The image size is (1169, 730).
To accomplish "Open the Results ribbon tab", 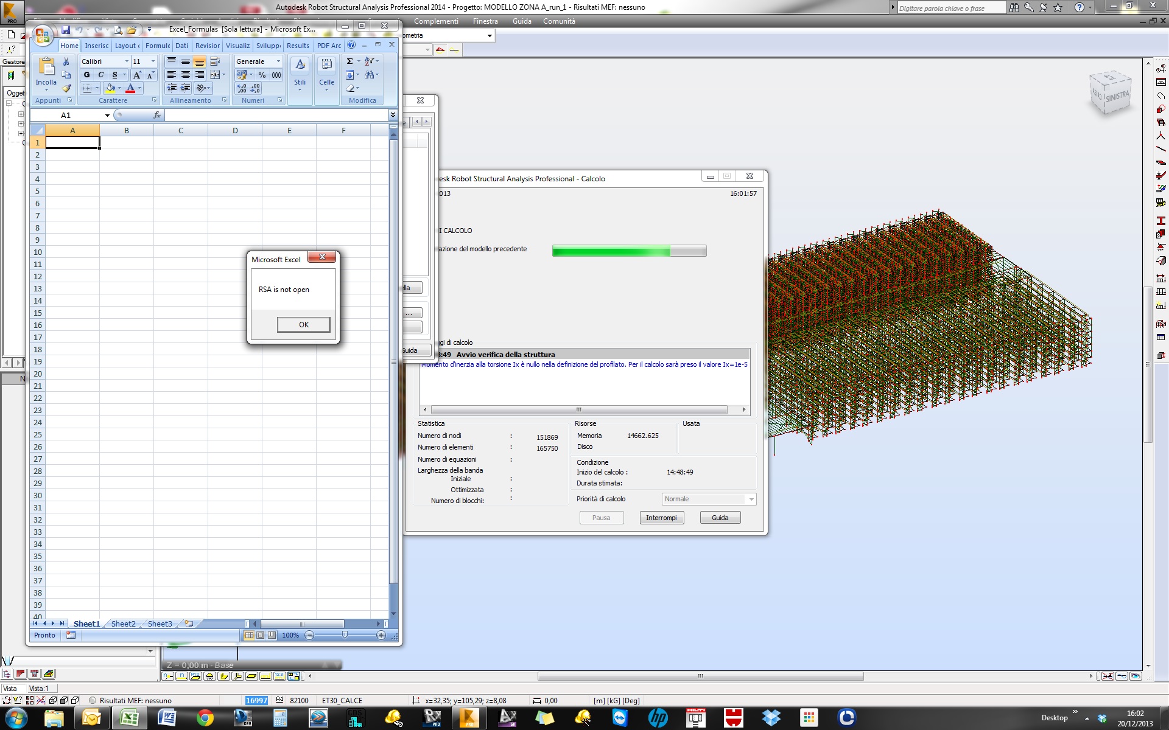I will coord(298,46).
